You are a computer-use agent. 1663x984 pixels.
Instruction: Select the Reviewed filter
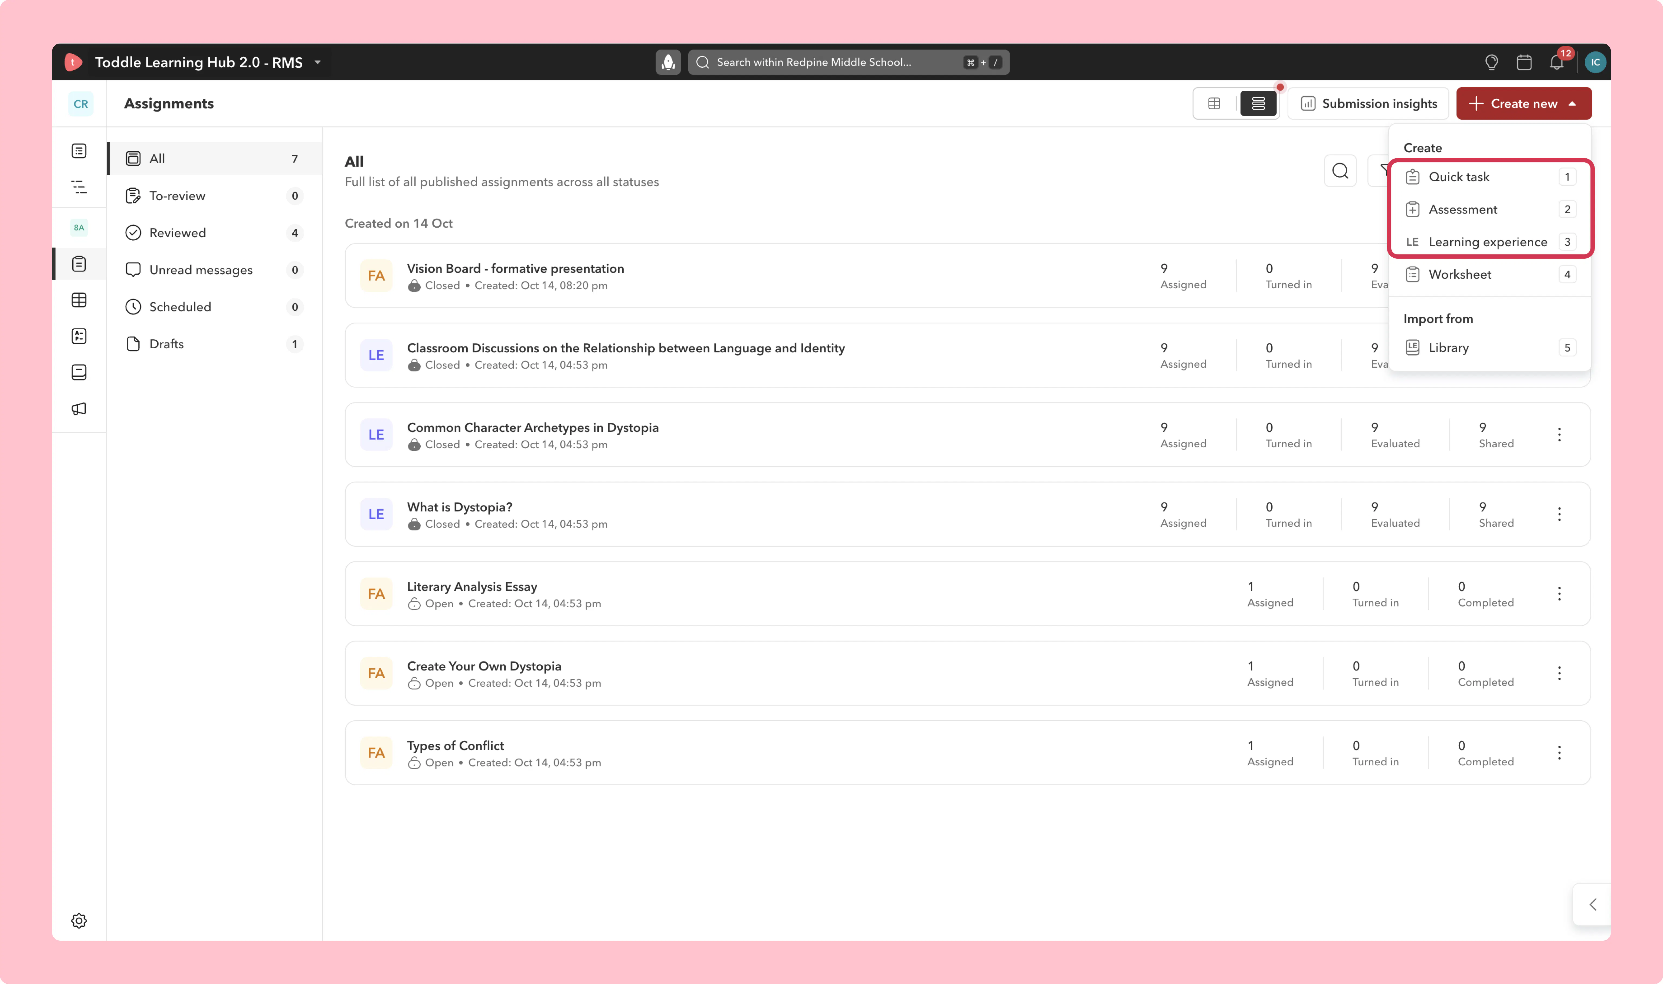tap(215, 233)
